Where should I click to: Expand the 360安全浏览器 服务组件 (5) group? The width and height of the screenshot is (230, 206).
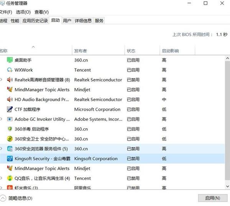tap(1, 149)
